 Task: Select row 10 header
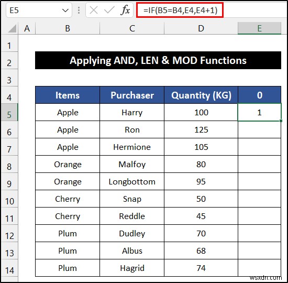9,199
